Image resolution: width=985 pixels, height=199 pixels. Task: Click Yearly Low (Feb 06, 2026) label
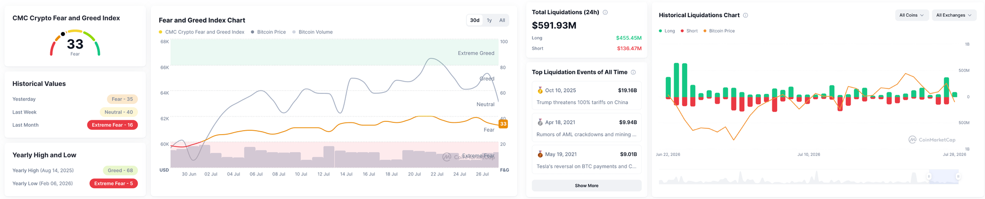click(x=42, y=183)
